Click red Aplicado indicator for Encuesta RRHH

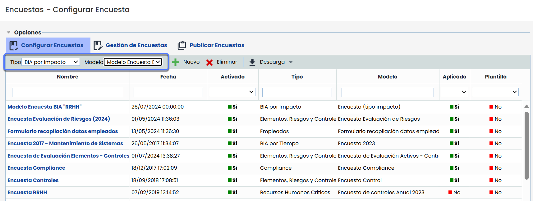[450, 192]
